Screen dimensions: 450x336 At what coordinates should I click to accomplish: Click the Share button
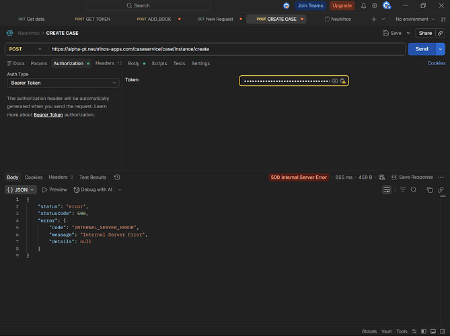[x=425, y=33]
